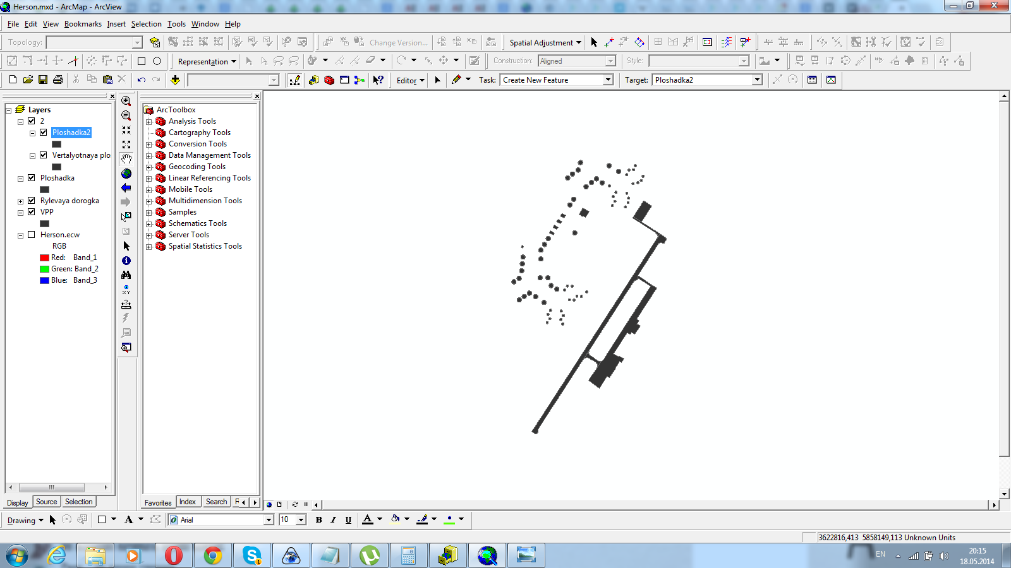
Task: Click the Spatial Adjustment button
Action: pos(545,43)
